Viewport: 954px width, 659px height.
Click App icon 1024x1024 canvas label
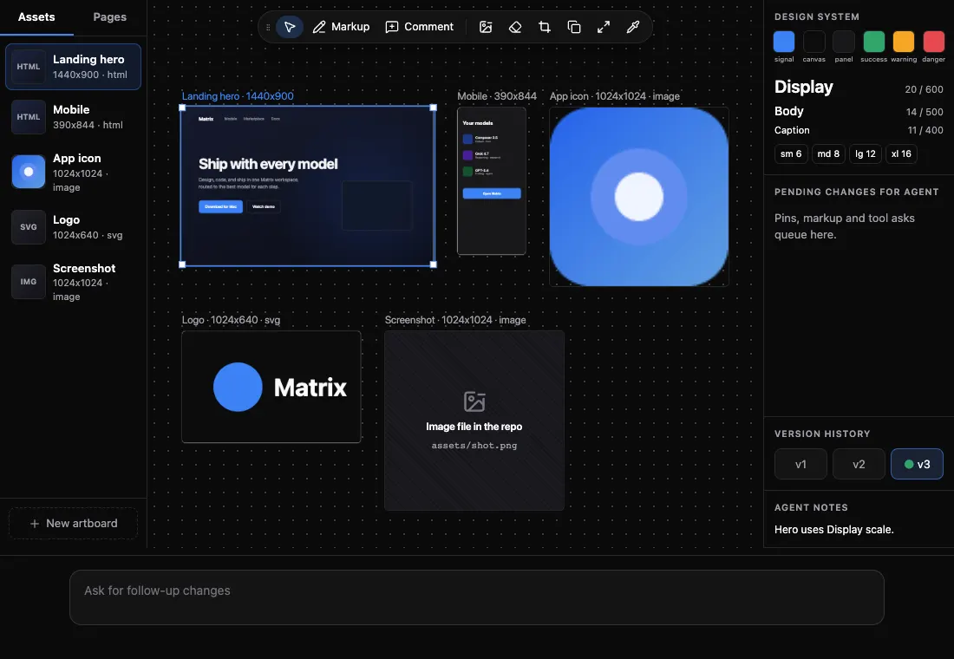pyautogui.click(x=615, y=96)
